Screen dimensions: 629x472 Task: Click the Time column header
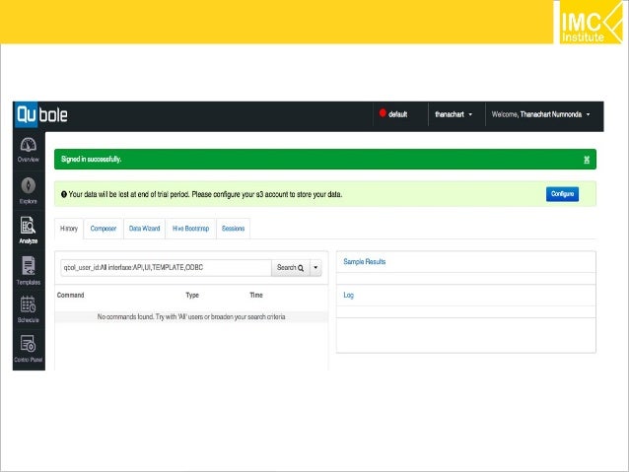[256, 296]
